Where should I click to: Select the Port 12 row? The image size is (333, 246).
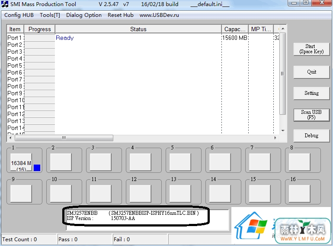[143, 114]
